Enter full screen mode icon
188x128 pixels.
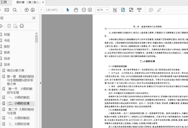click(x=131, y=10)
